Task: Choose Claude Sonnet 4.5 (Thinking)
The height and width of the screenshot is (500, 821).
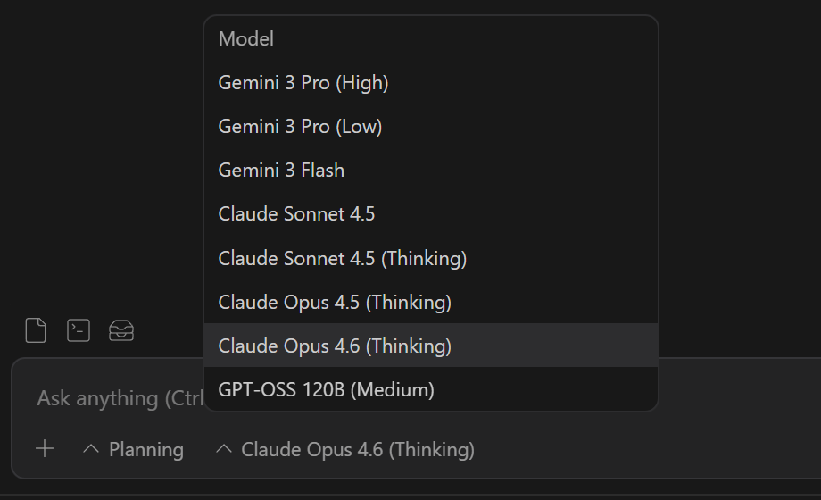Action: tap(343, 259)
